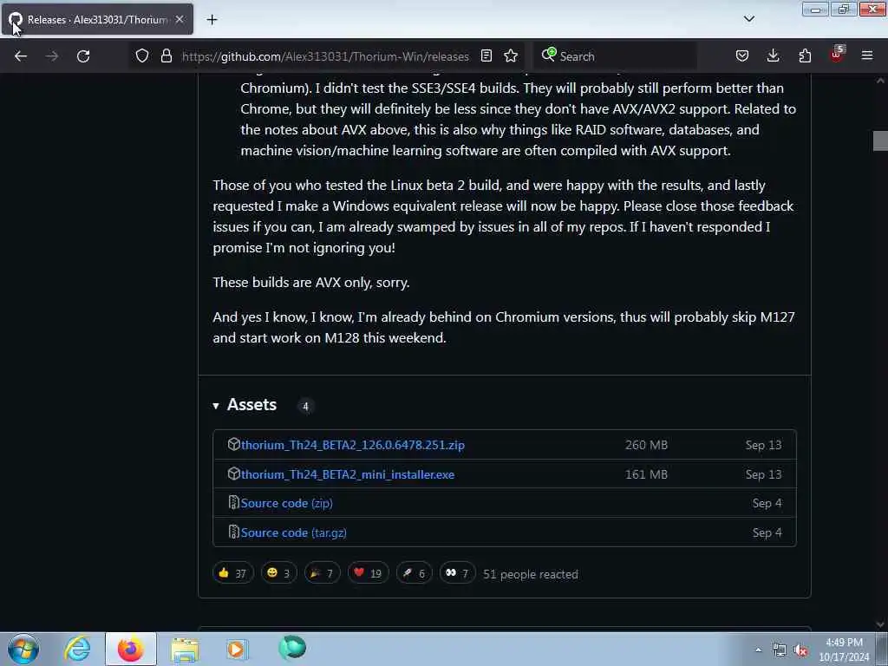888x666 pixels.
Task: Click the file-zip icon beside Source code (zip)
Action: pyautogui.click(x=233, y=503)
